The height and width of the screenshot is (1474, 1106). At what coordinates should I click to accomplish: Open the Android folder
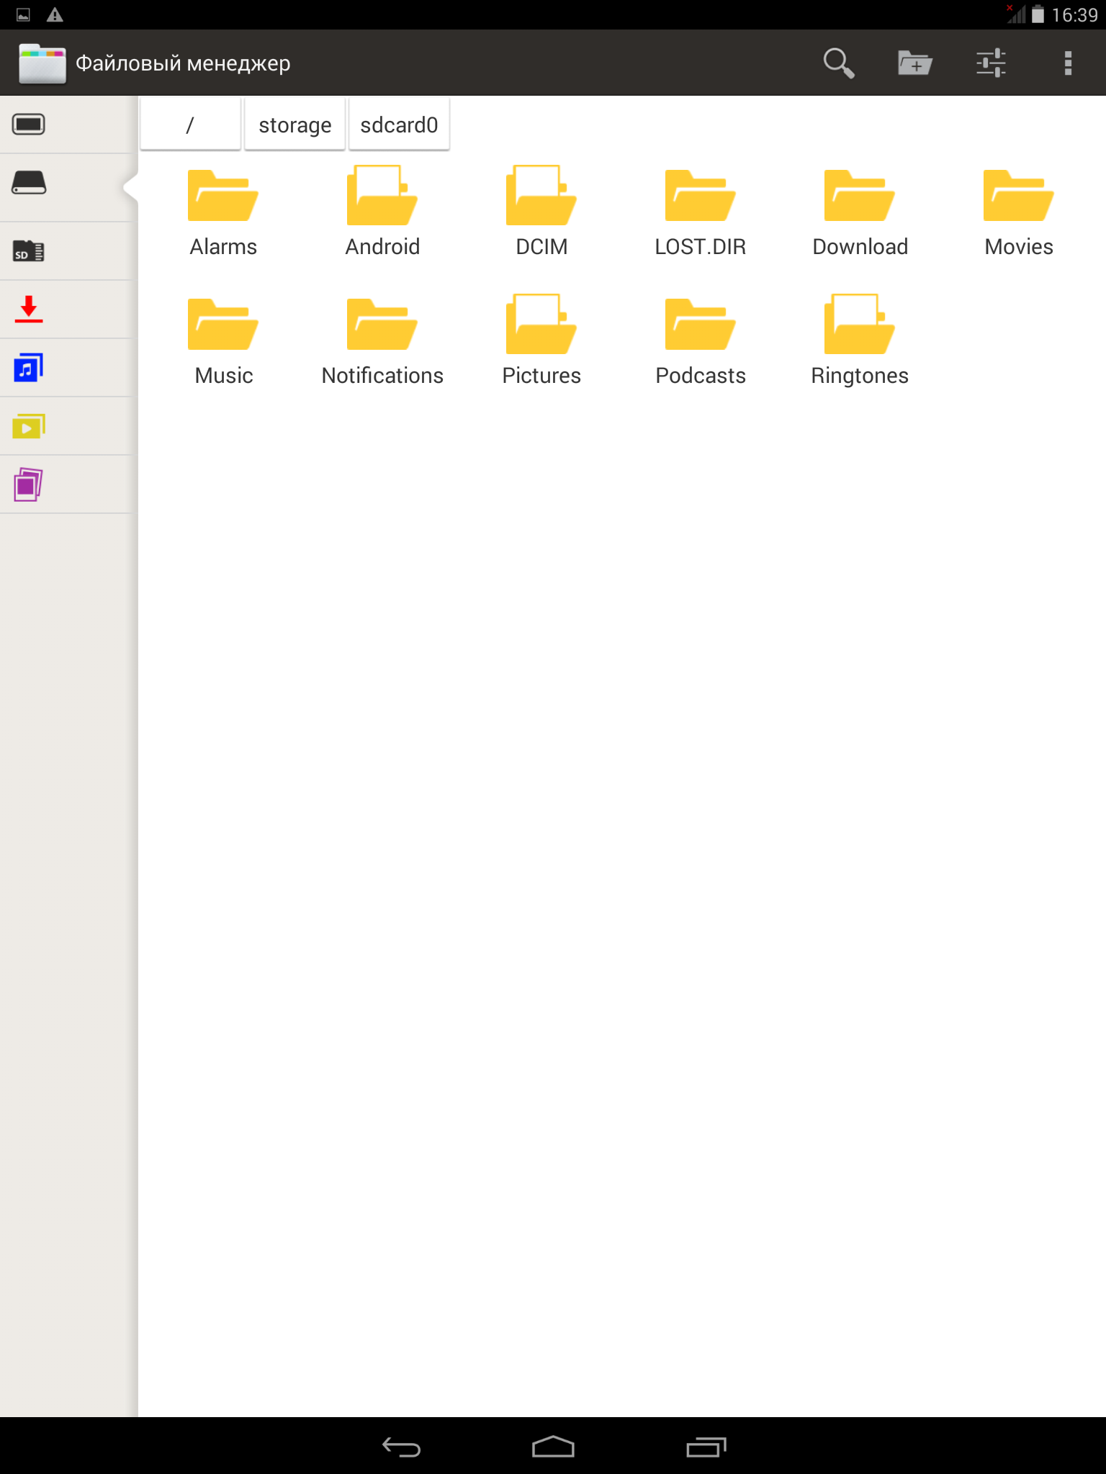point(382,210)
